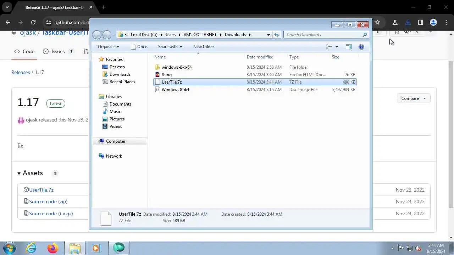Go back in Chrome browser

tap(8, 22)
